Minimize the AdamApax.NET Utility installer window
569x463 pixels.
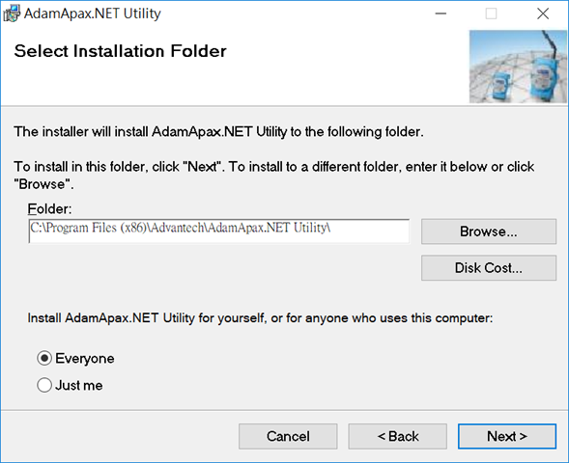[441, 14]
